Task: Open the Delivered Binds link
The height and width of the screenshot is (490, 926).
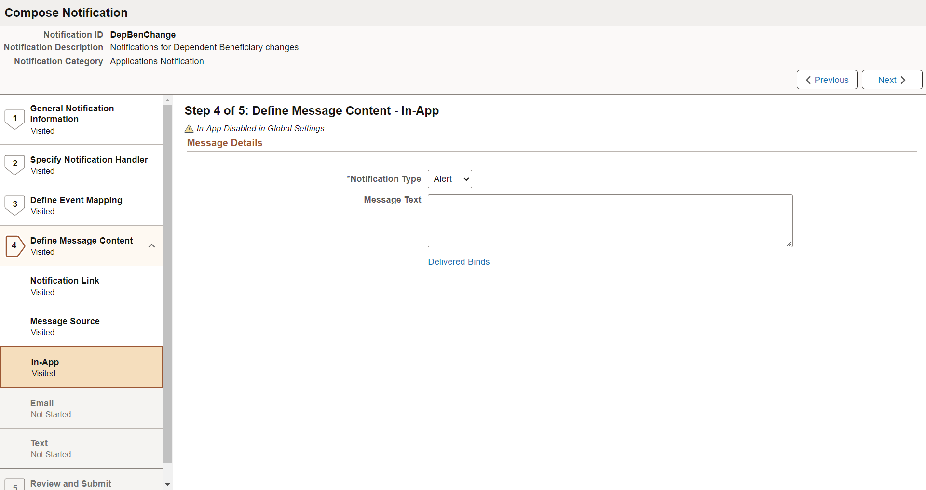Action: [459, 262]
